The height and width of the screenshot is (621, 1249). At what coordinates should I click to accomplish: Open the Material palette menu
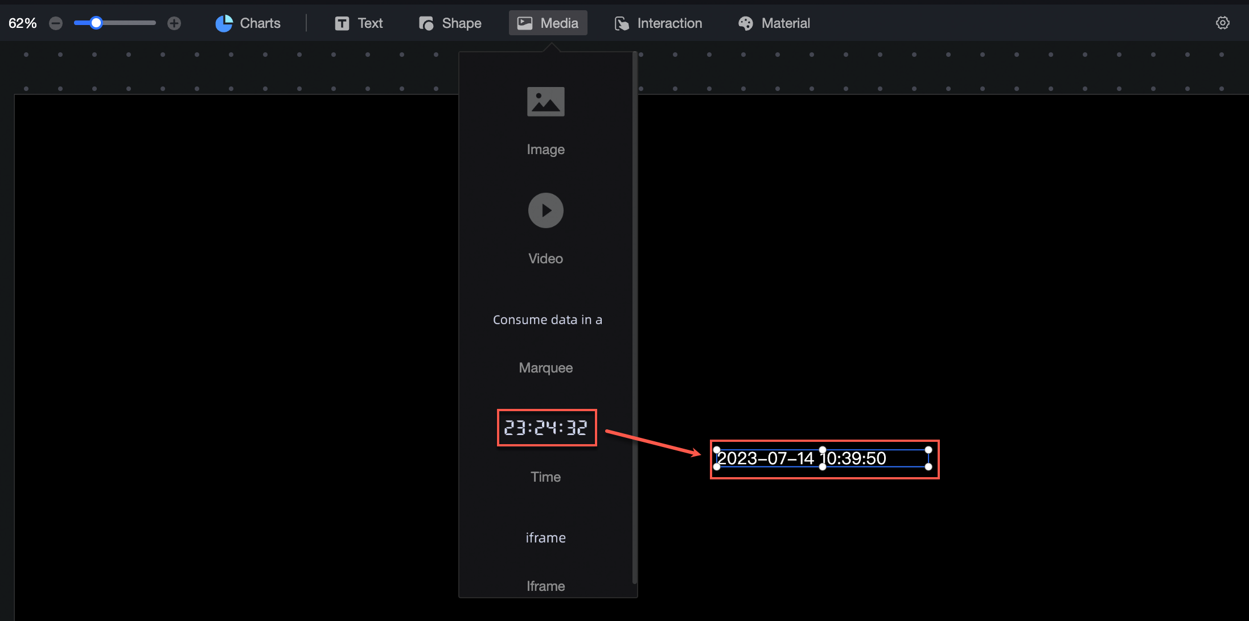774,23
